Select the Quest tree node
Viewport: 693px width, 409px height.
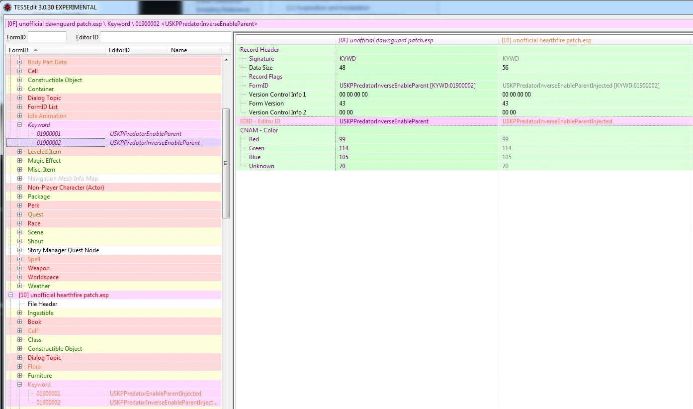click(35, 214)
